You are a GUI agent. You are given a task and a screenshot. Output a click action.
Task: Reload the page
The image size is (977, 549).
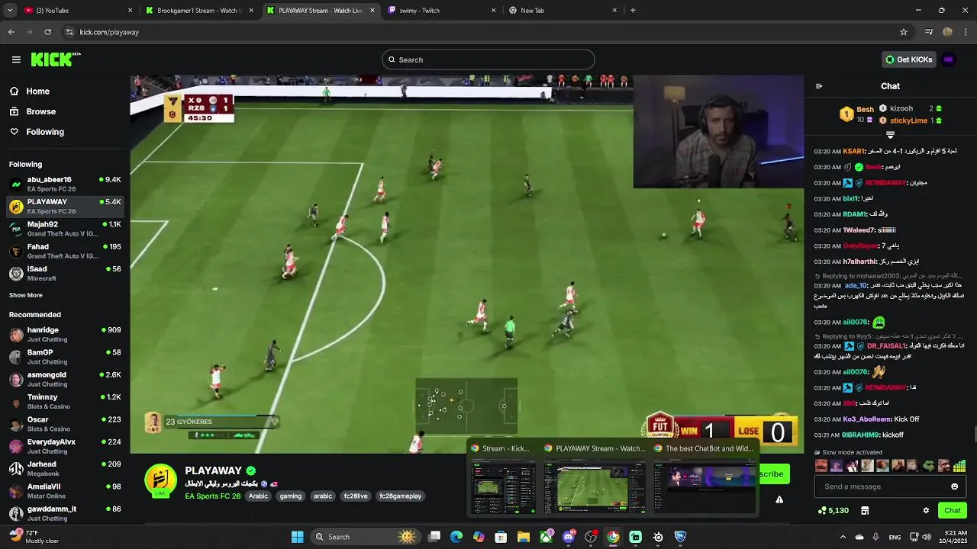click(47, 32)
